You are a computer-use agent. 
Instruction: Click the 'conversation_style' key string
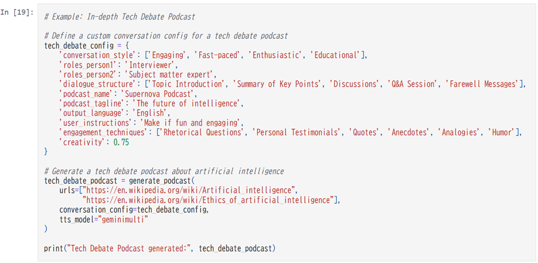click(99, 55)
